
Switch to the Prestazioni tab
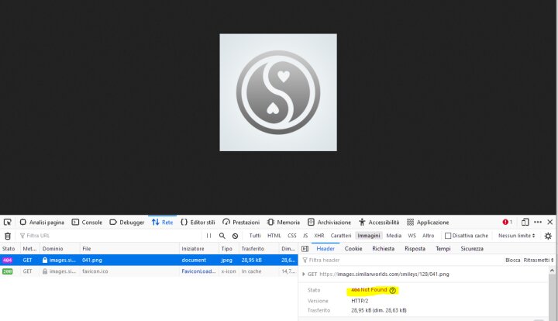pyautogui.click(x=241, y=222)
